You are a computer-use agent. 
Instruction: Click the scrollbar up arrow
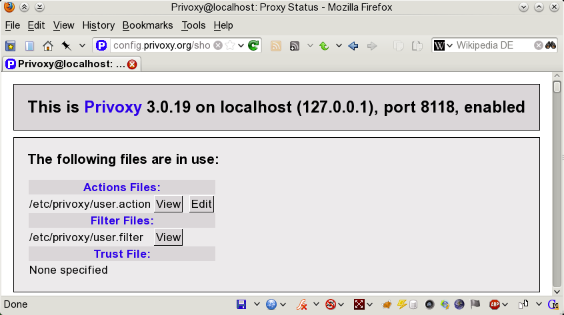pos(557,76)
